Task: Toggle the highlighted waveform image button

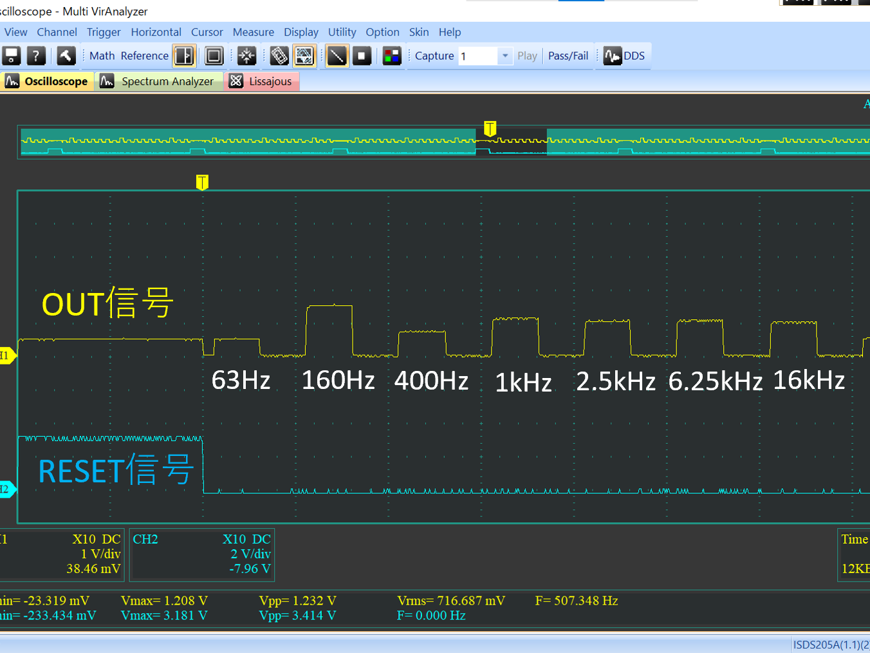Action: [304, 56]
